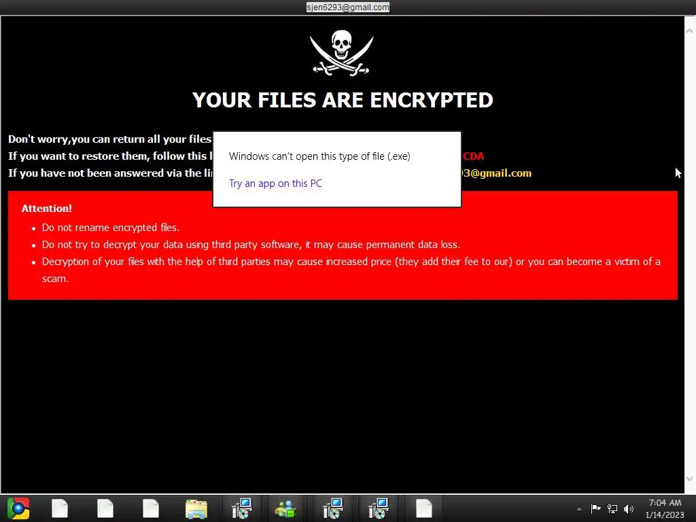Viewport: 696px width, 522px height.
Task: Click the scrollbar up arrow
Action: click(689, 31)
